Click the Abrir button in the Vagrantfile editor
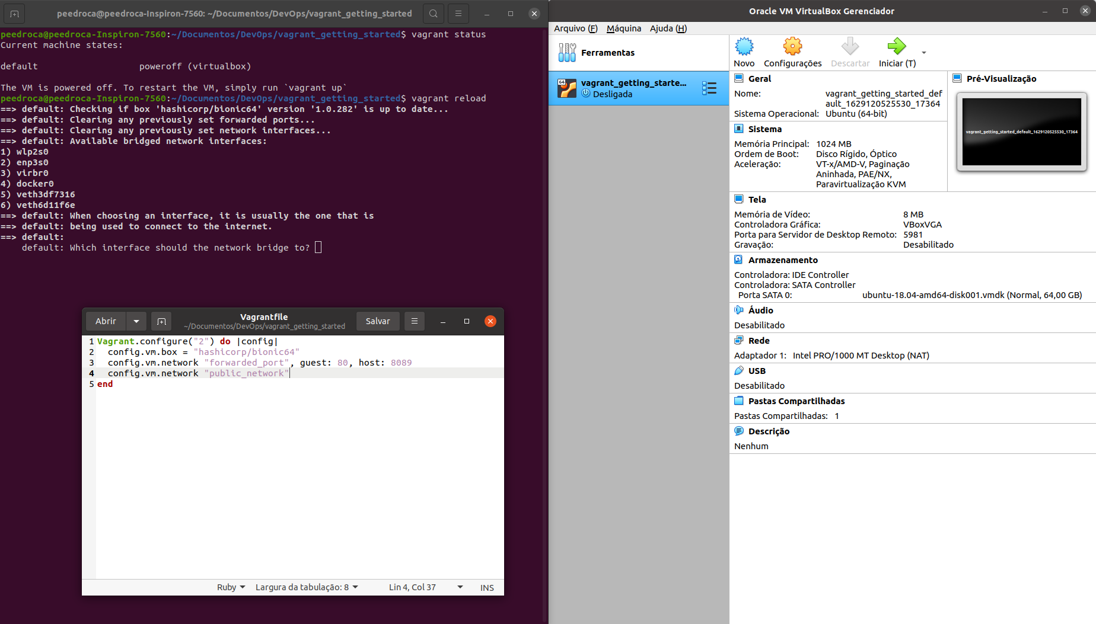This screenshot has width=1096, height=624. 106,321
